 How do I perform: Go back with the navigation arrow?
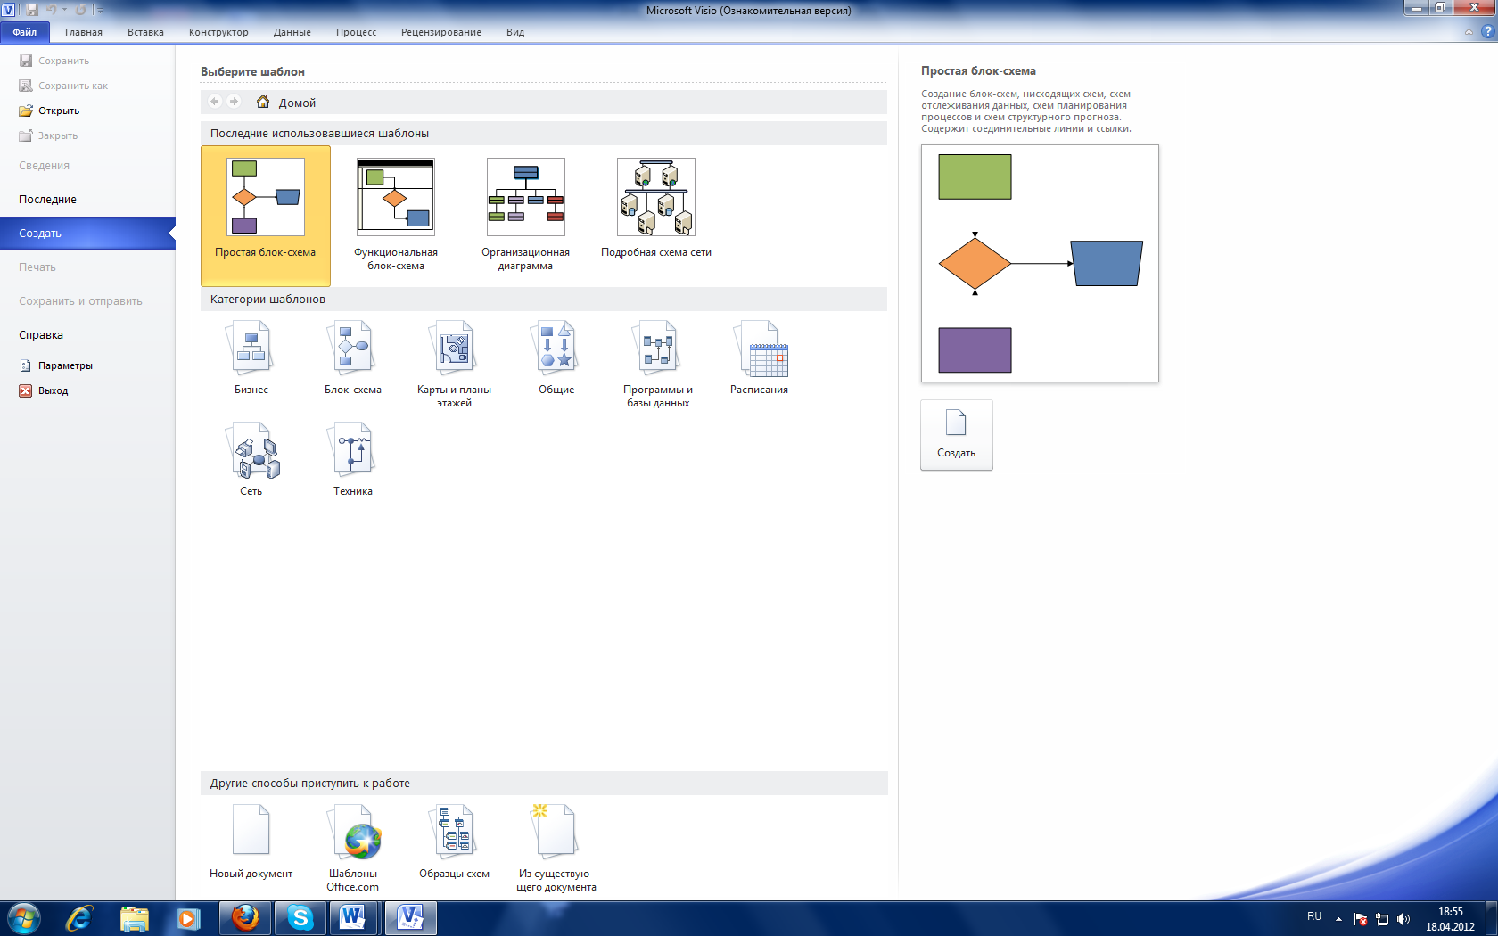coord(215,102)
